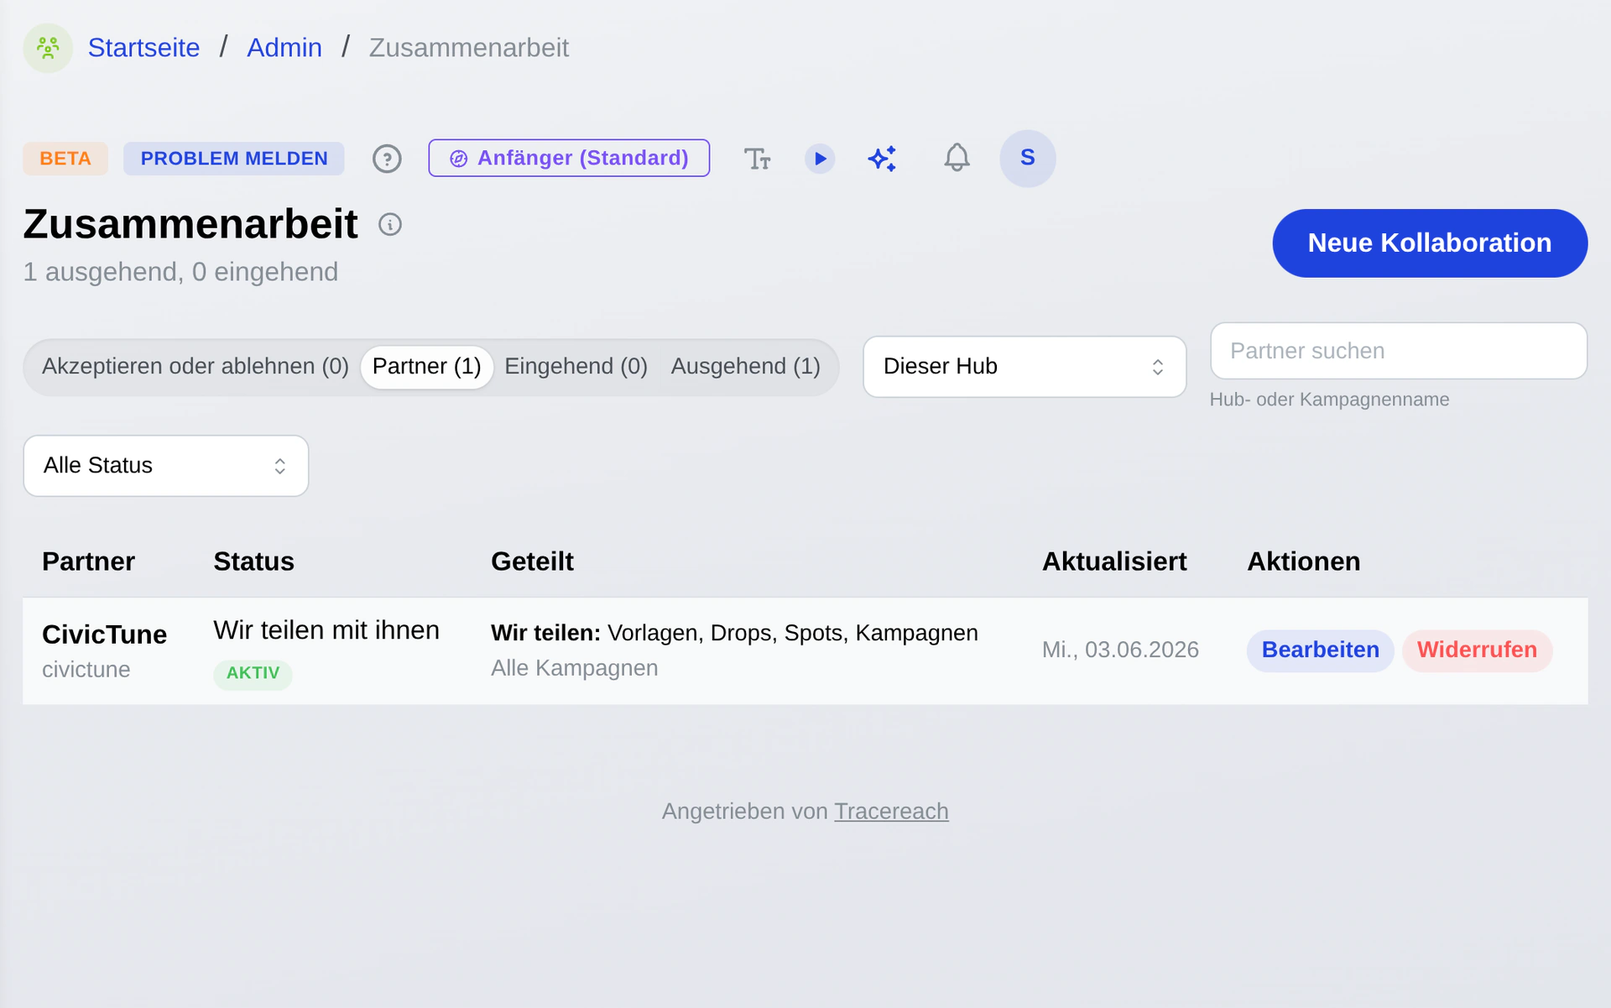Click the Geteilt column header
This screenshot has width=1611, height=1008.
532,561
